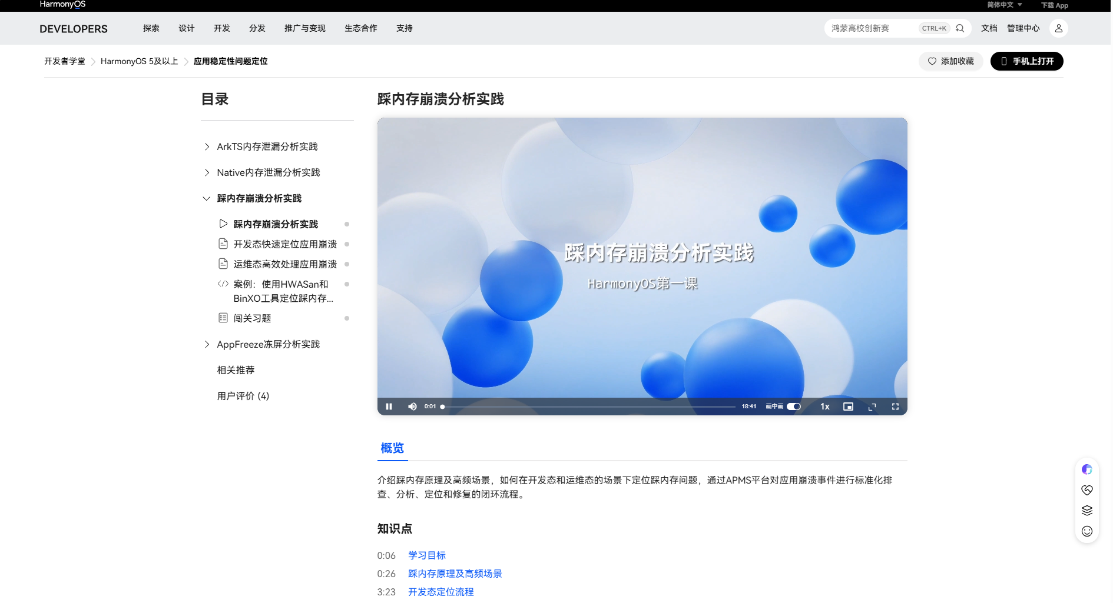Click the search magnifier icon

(x=960, y=28)
